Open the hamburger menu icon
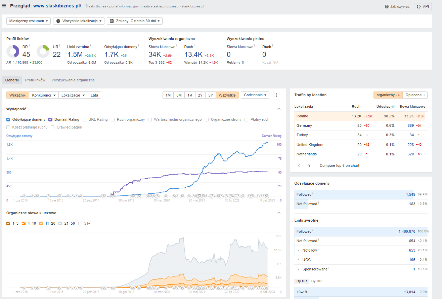 click(4, 6)
